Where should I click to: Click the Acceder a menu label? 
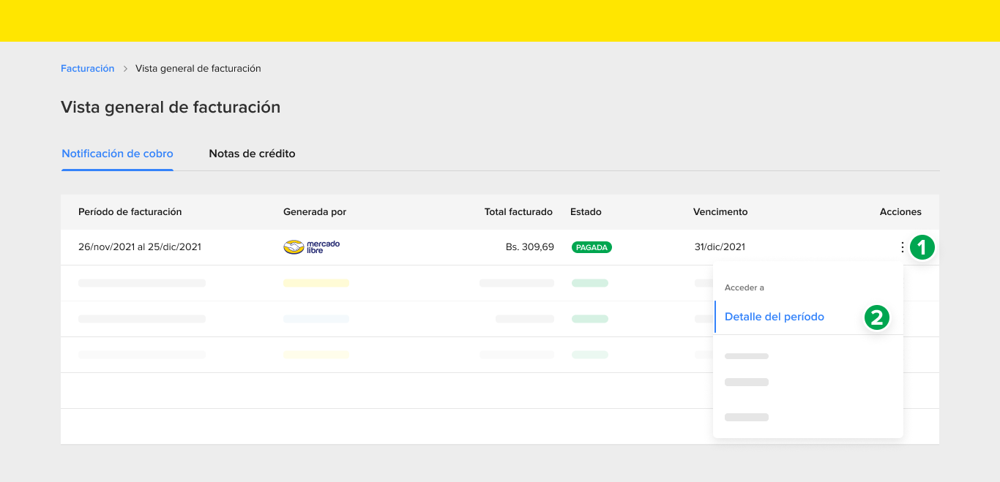[x=745, y=287]
